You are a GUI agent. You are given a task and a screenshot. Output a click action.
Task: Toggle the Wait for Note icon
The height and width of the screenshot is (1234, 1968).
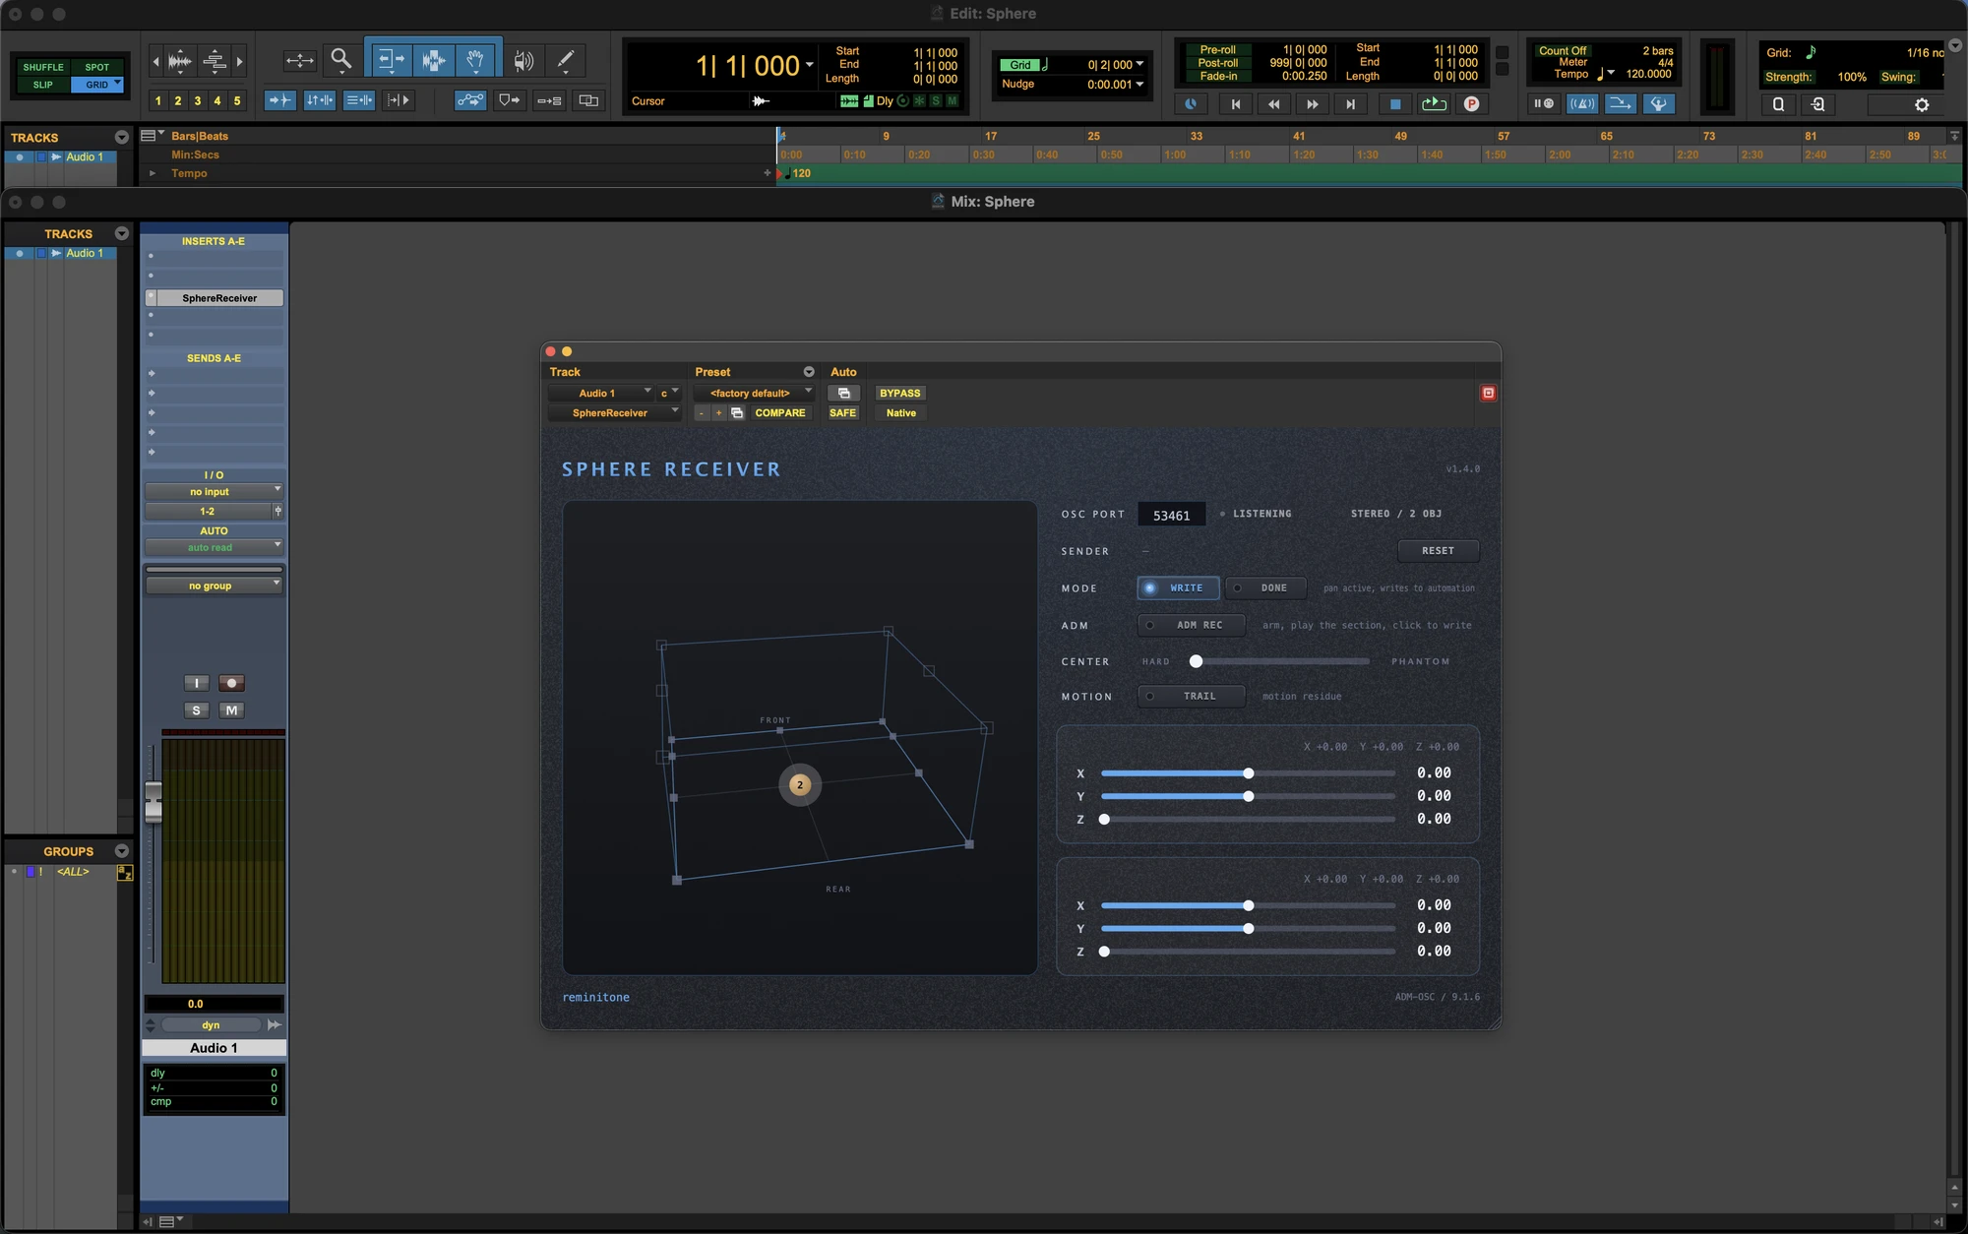click(x=1544, y=103)
